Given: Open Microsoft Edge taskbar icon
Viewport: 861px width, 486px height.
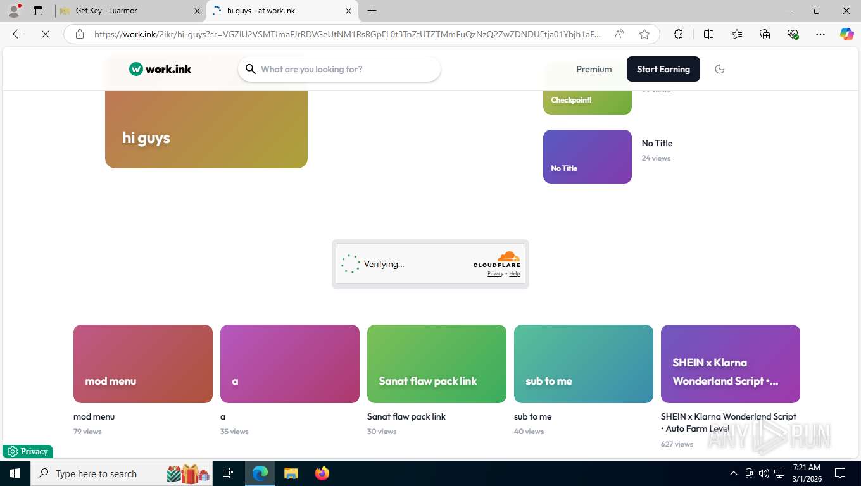Looking at the screenshot, I should pyautogui.click(x=260, y=473).
